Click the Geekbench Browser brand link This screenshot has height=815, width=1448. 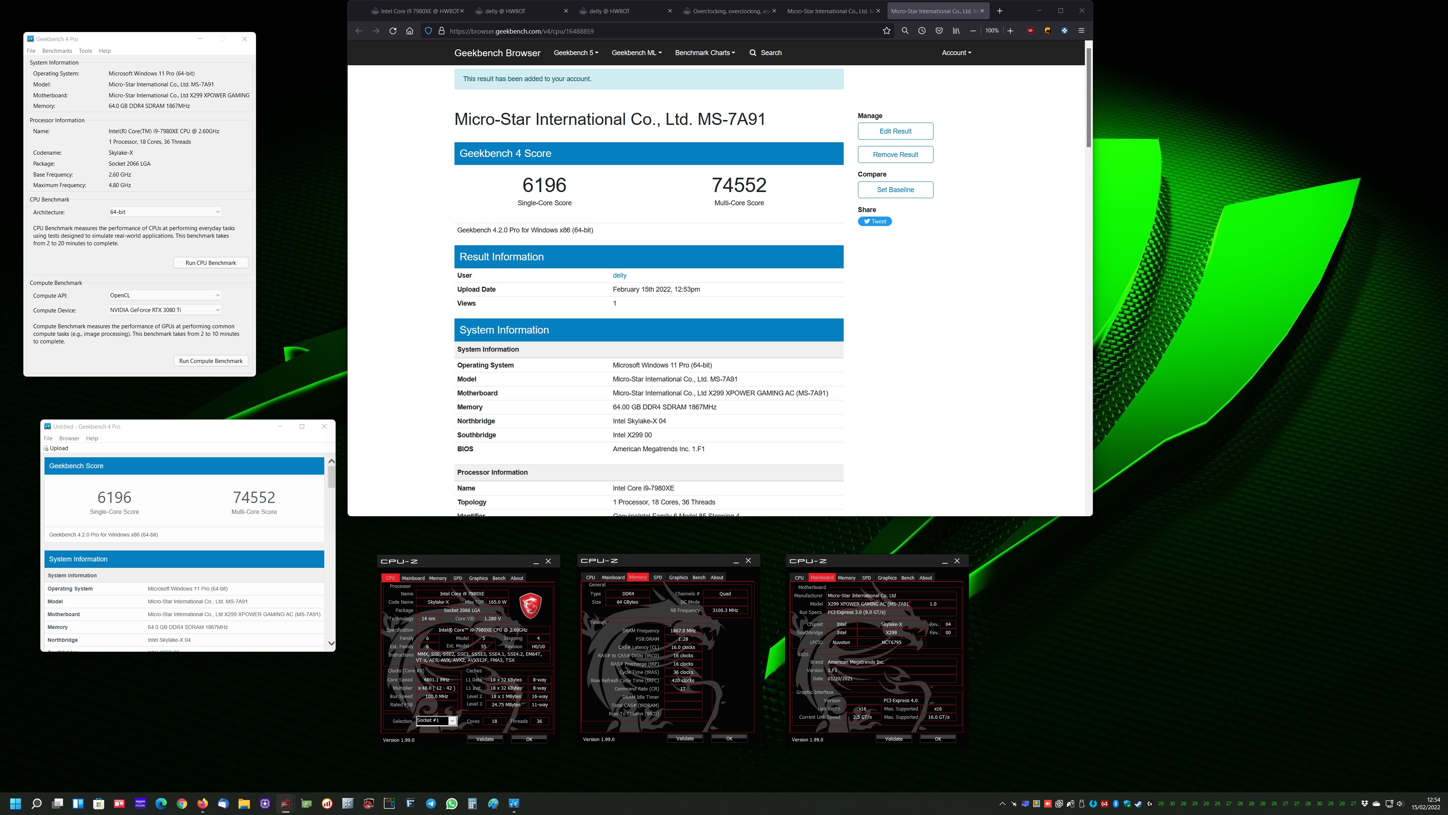click(497, 53)
